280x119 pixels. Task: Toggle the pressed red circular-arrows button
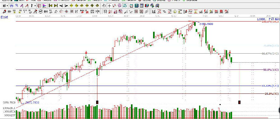(x=39, y=6)
